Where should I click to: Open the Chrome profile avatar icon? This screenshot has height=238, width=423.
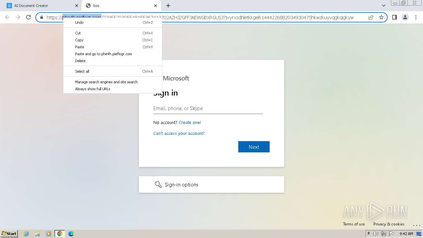(405, 17)
